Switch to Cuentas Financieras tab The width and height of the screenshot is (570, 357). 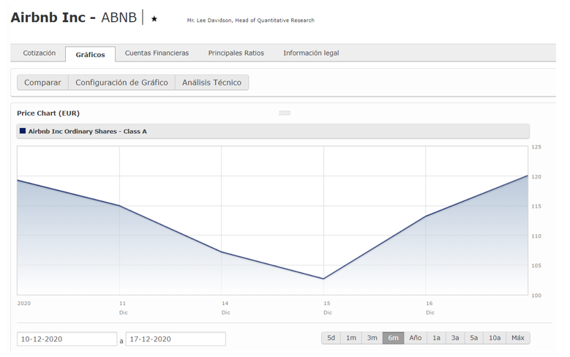pyautogui.click(x=157, y=53)
